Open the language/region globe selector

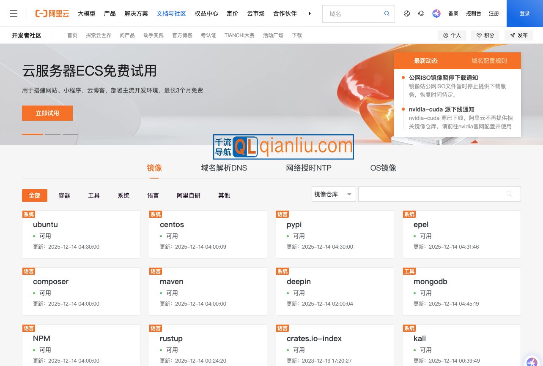[406, 14]
